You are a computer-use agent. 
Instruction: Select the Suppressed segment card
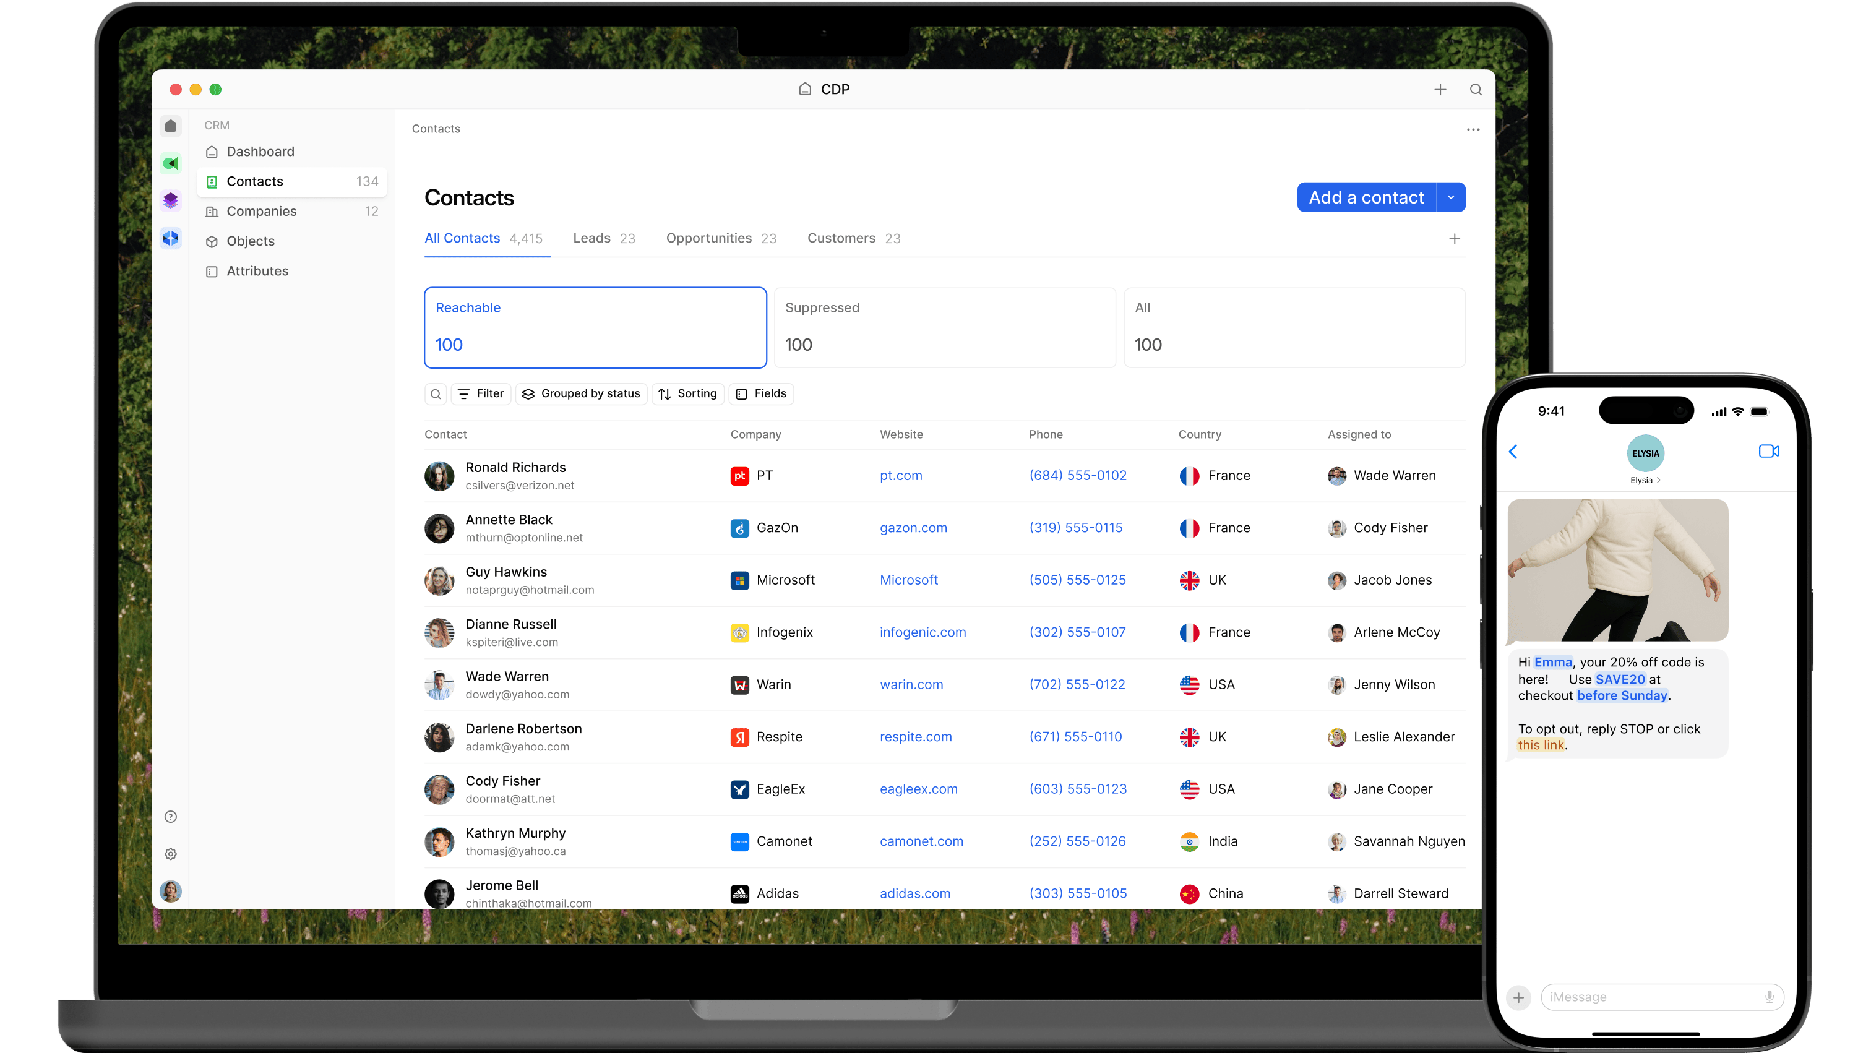click(x=944, y=327)
